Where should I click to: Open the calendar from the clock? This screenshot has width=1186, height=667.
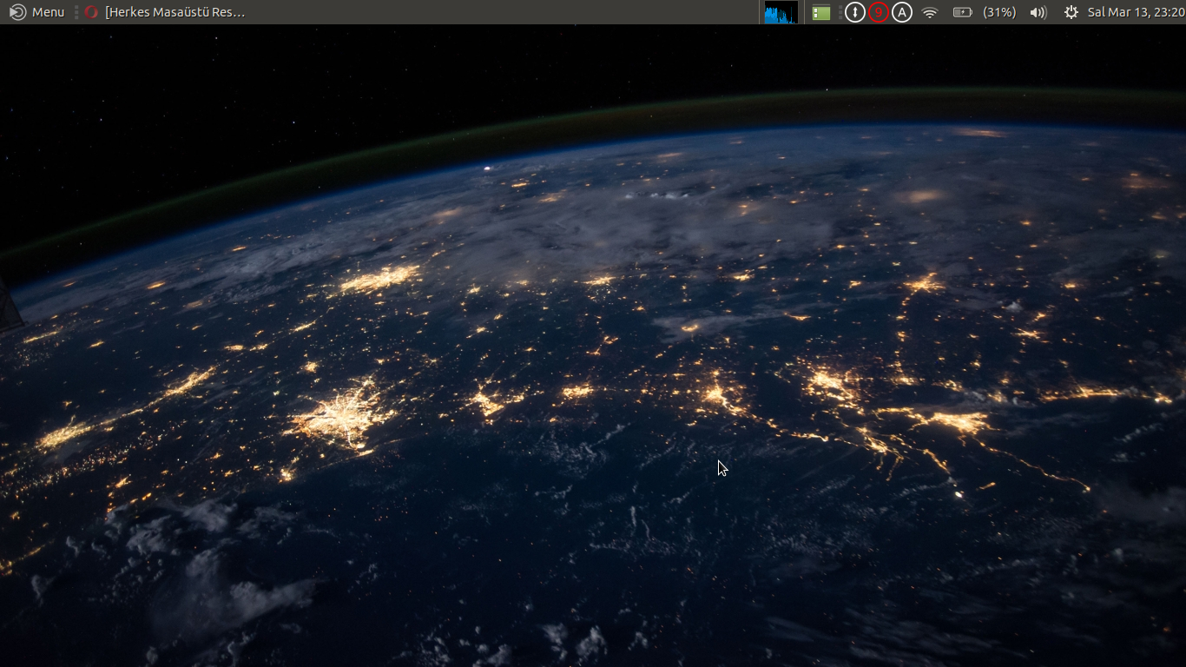click(x=1135, y=12)
